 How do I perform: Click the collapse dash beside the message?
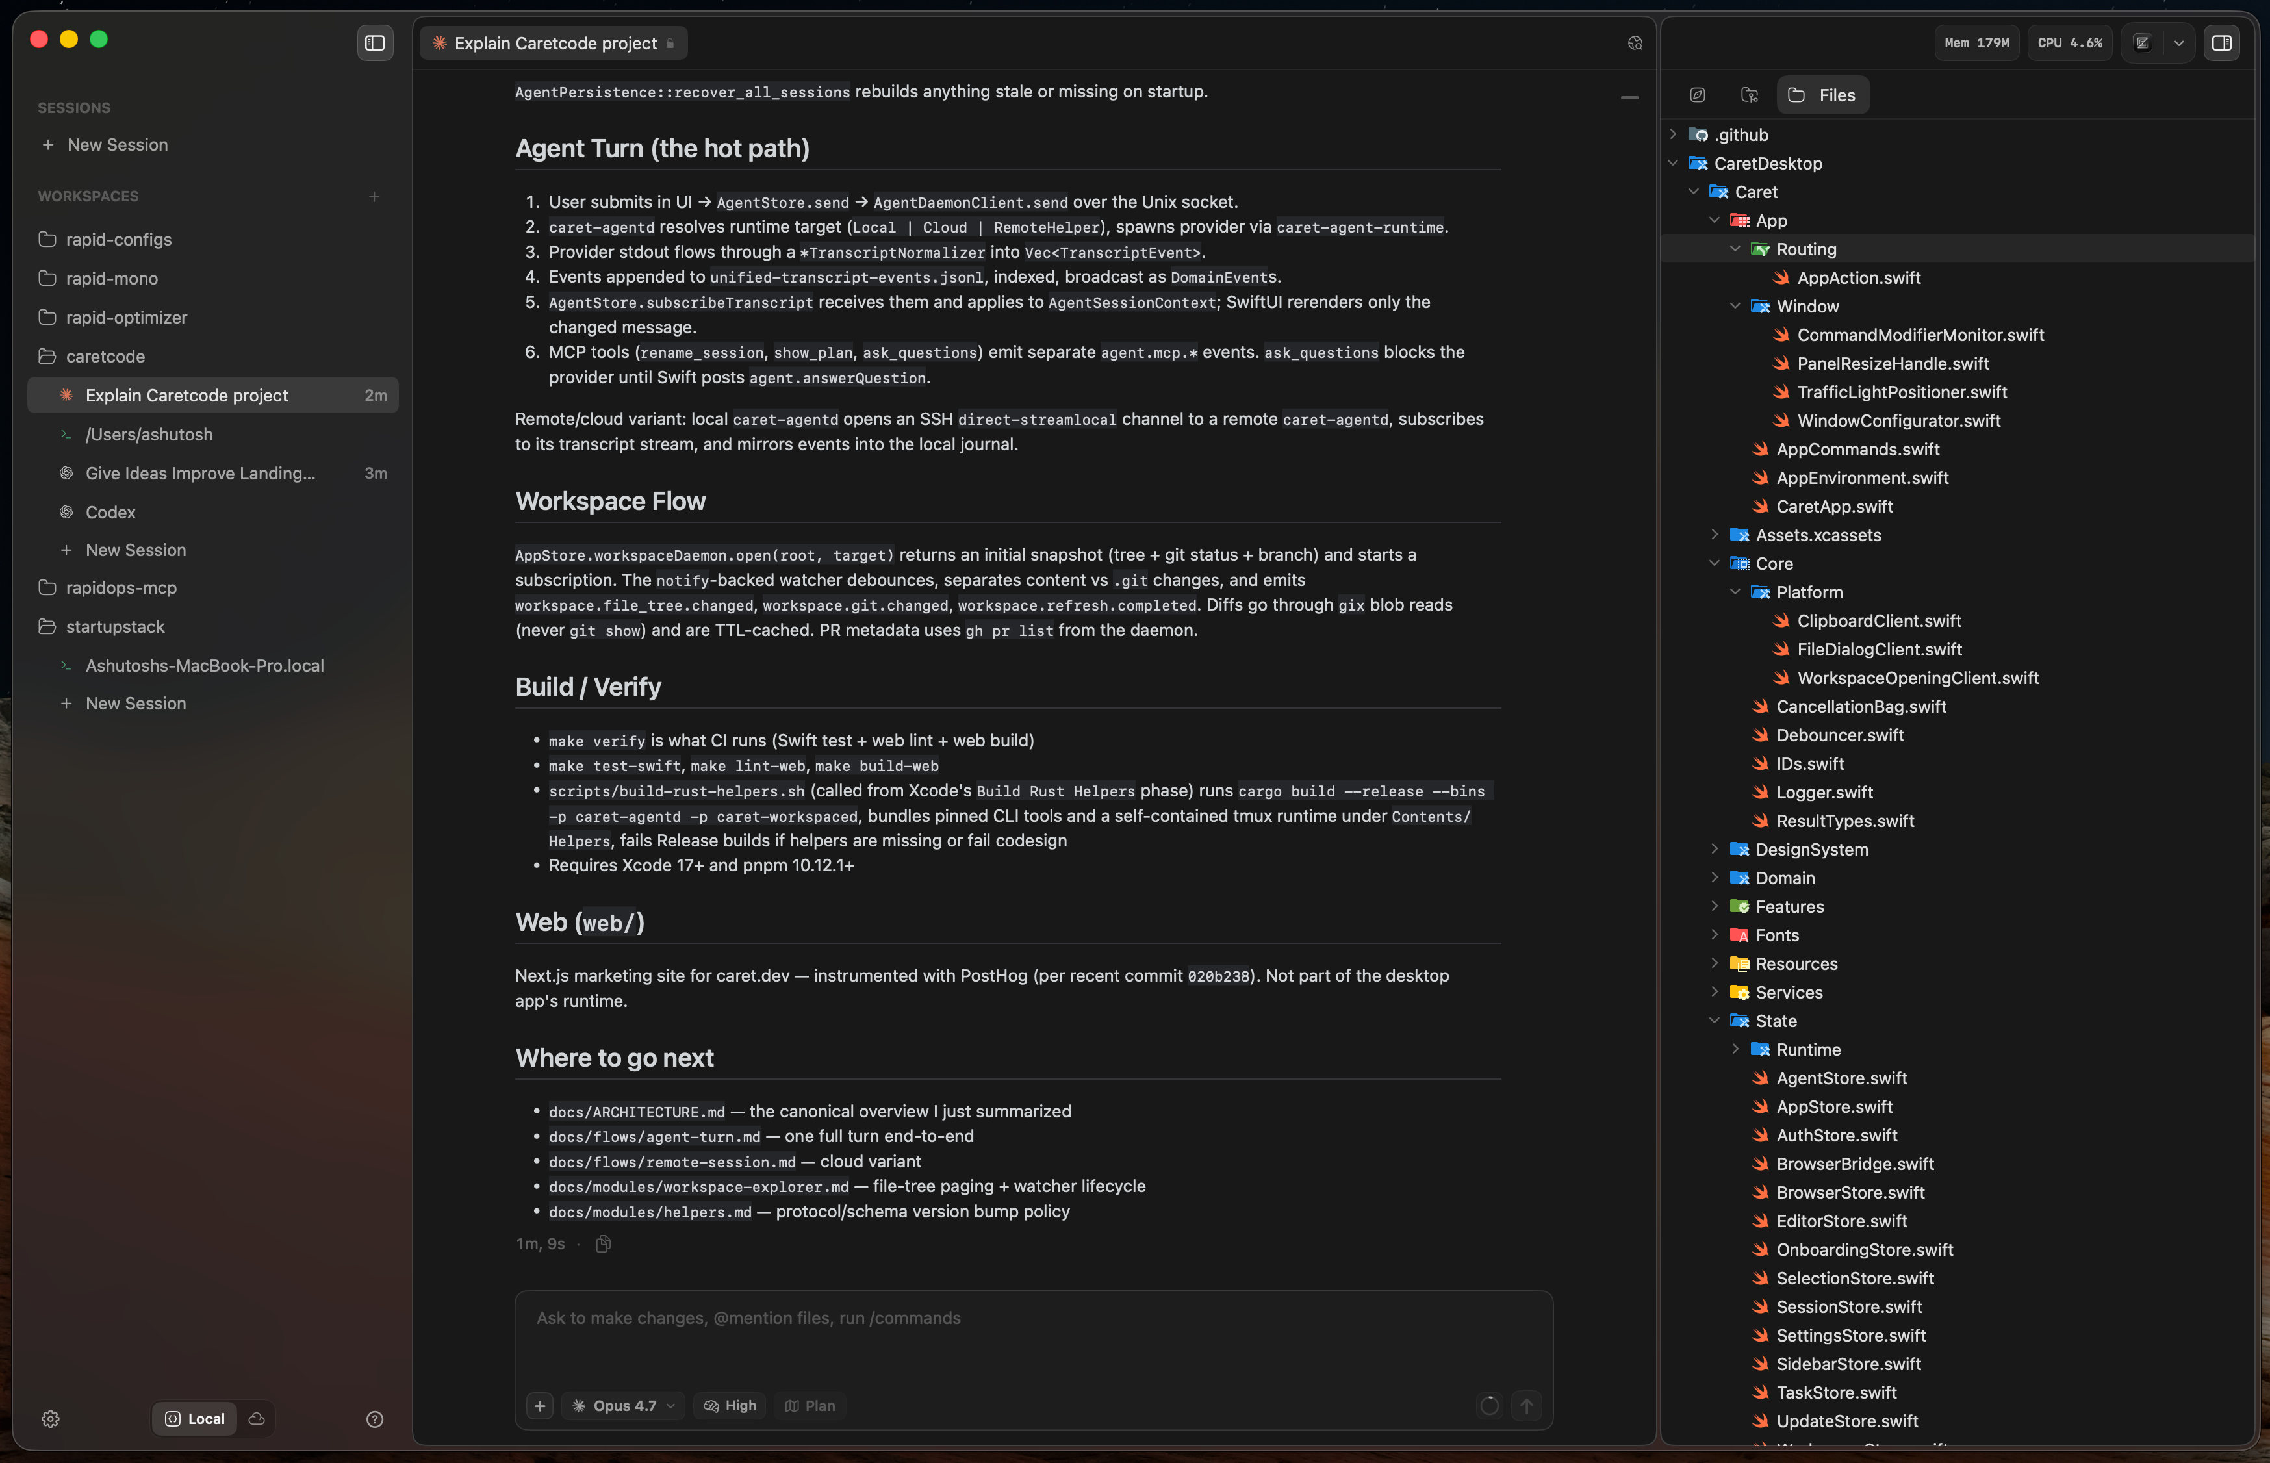(x=1630, y=98)
